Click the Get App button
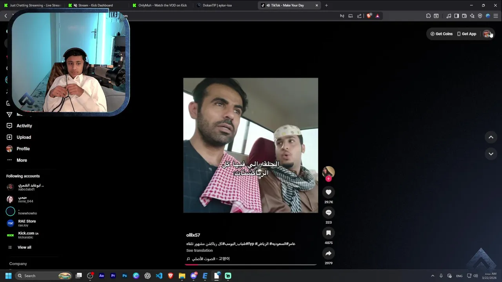This screenshot has height=282, width=502. pos(467,34)
